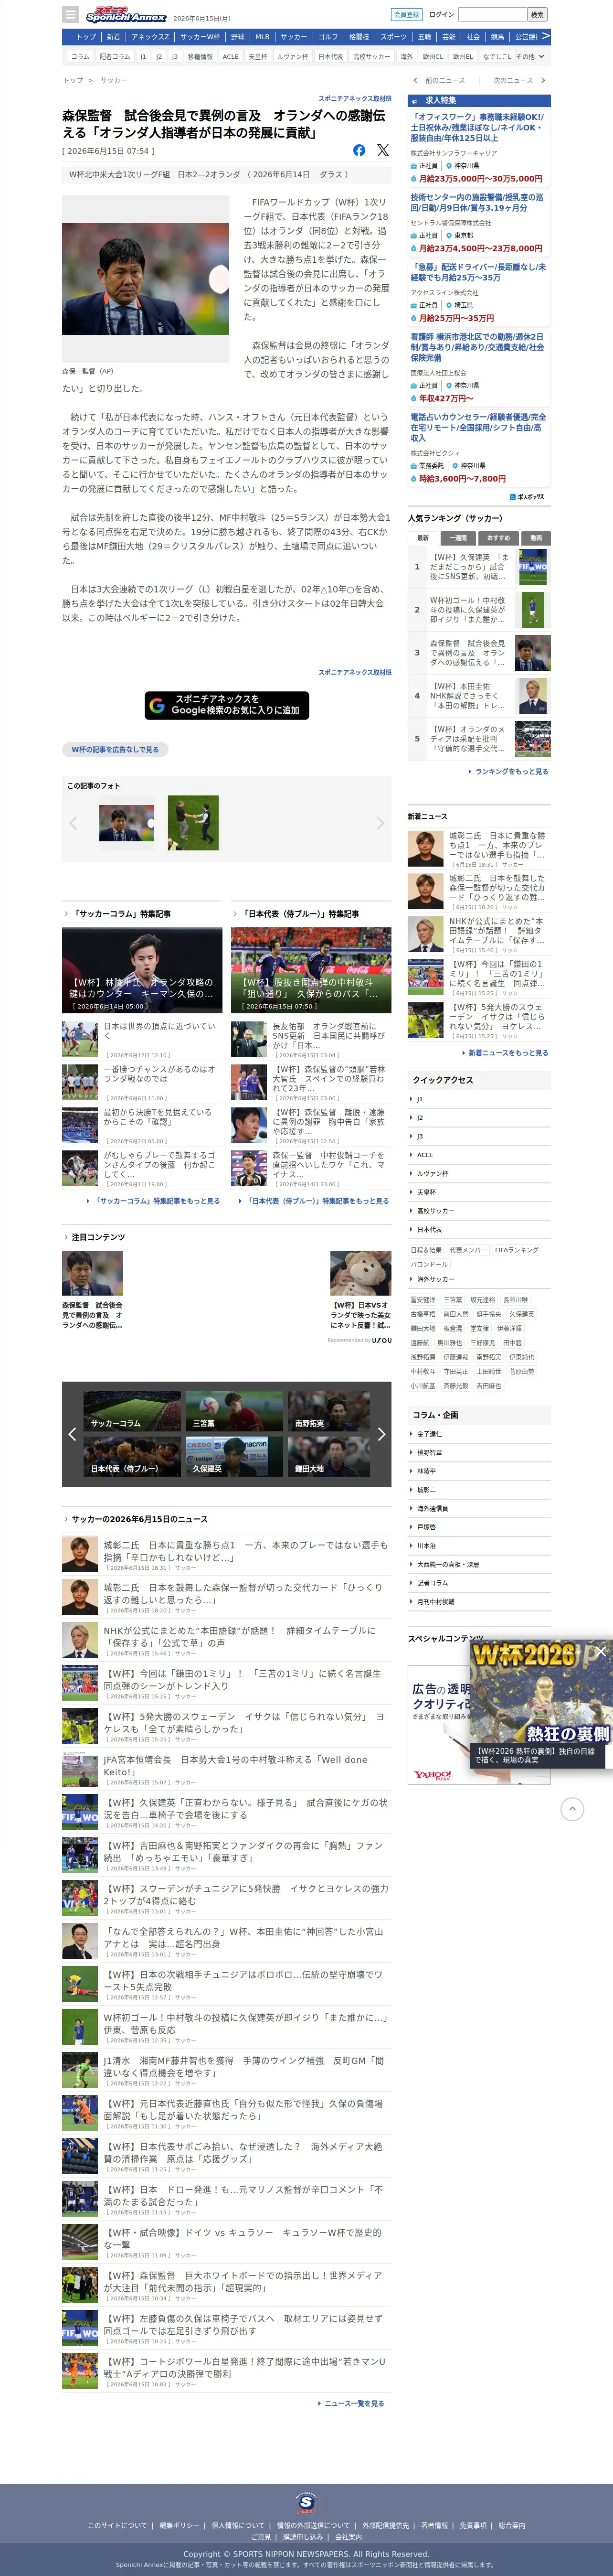Image resolution: width=613 pixels, height=2576 pixels.
Task: Switch ranking to the おすすめ tab
Action: 499,537
